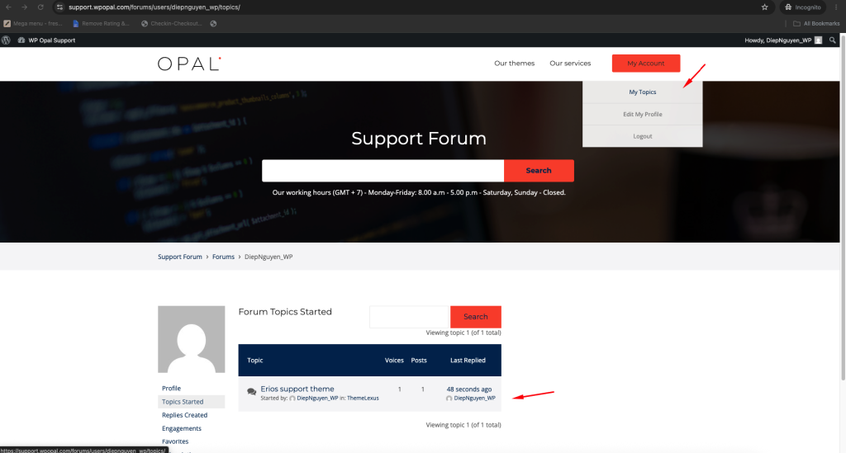This screenshot has width=846, height=453.
Task: Click the browser forward arrow
Action: tap(24, 7)
